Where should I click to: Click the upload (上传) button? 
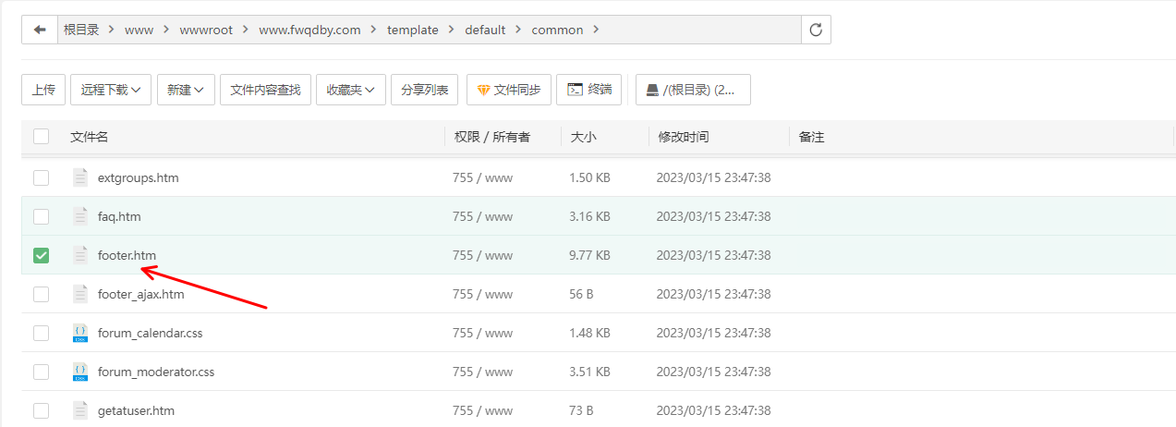tap(43, 90)
